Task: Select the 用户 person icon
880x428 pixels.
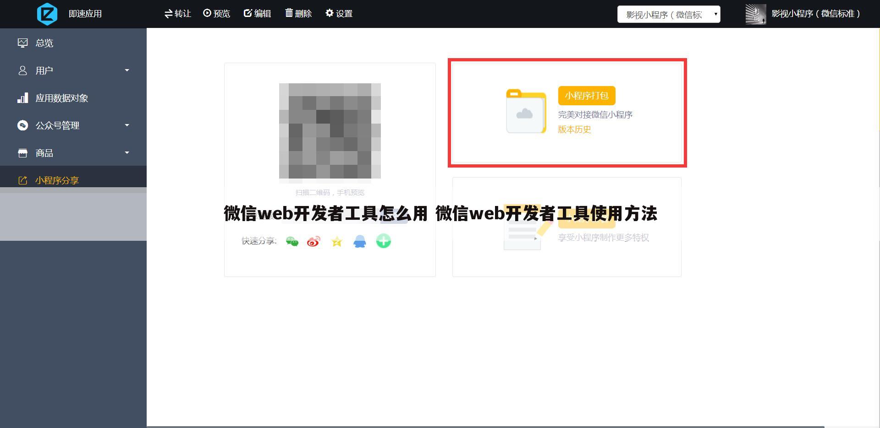Action: point(22,70)
